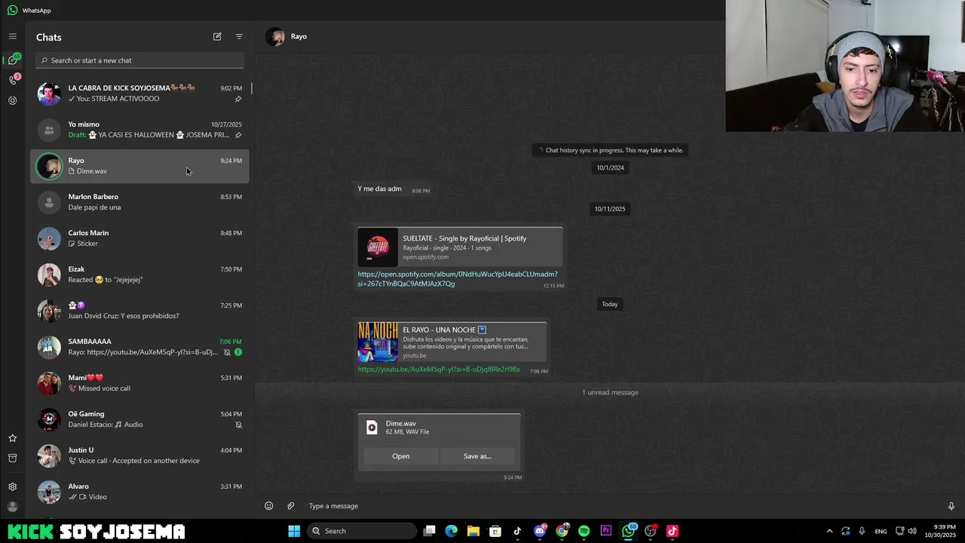Viewport: 965px width, 543px height.
Task: Focus the Search or start a new chat field
Action: [139, 60]
